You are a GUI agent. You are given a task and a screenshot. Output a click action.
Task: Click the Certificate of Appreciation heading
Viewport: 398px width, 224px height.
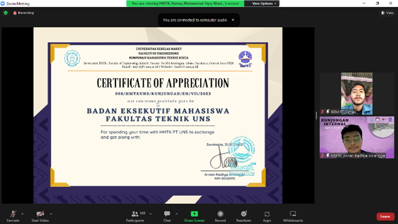[x=163, y=83]
